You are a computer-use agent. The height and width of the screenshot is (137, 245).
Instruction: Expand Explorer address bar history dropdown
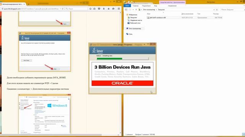click(x=214, y=10)
